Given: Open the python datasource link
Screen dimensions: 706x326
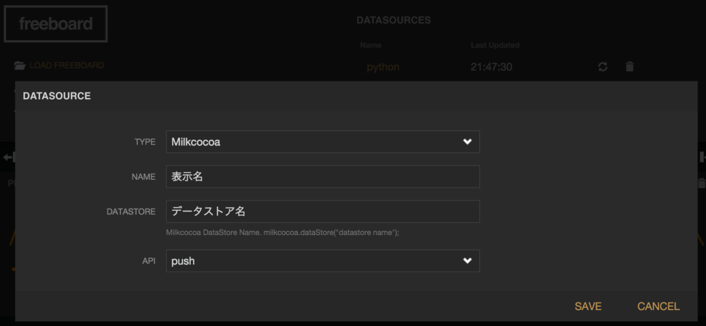Looking at the screenshot, I should tap(383, 67).
